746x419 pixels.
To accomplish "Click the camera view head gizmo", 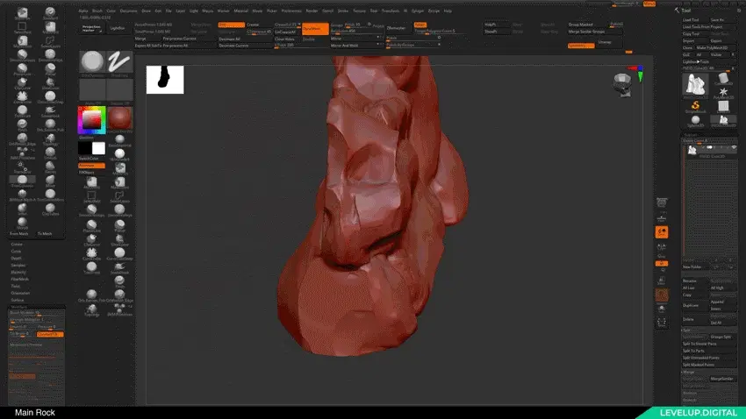I will click(x=622, y=84).
